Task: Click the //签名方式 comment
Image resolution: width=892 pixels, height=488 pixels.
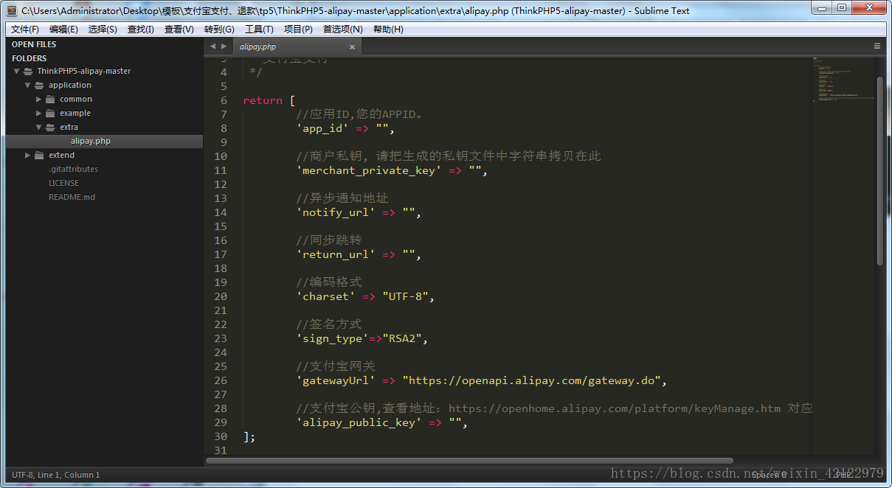Action: click(329, 324)
